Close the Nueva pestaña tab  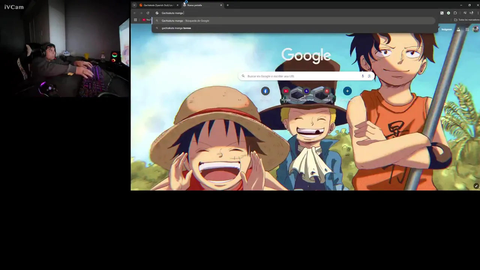click(x=221, y=5)
